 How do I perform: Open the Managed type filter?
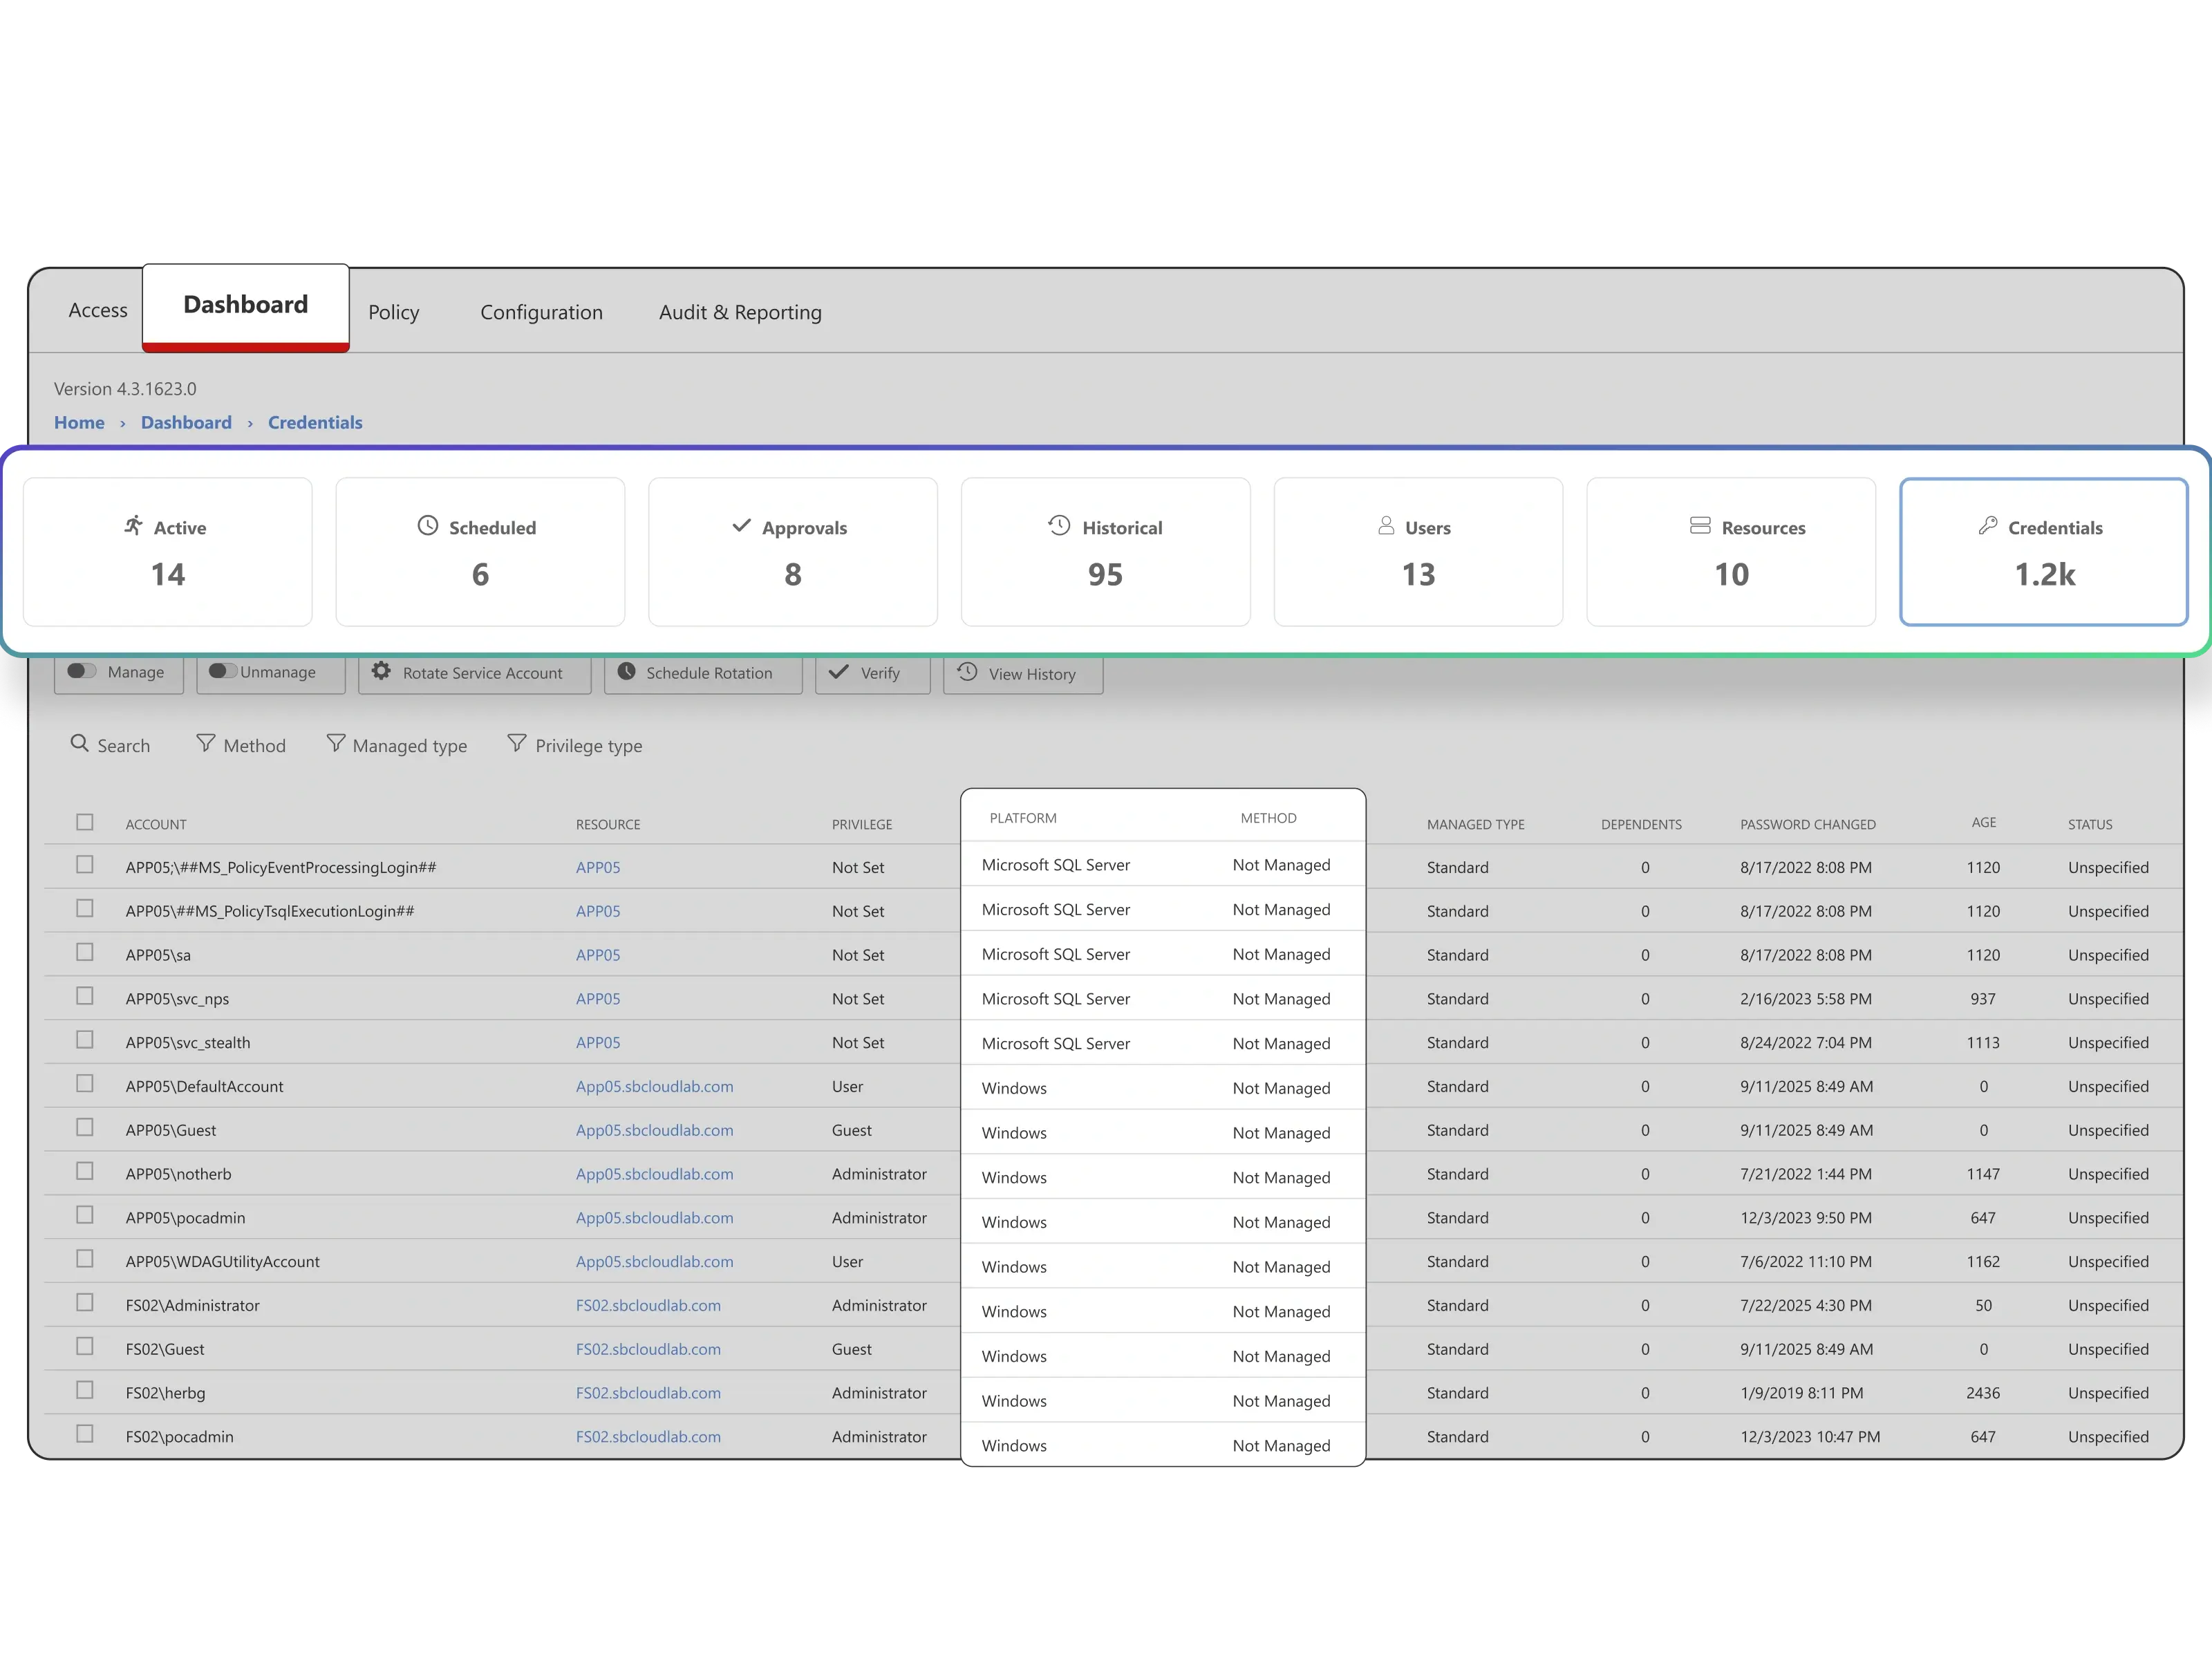tap(397, 745)
